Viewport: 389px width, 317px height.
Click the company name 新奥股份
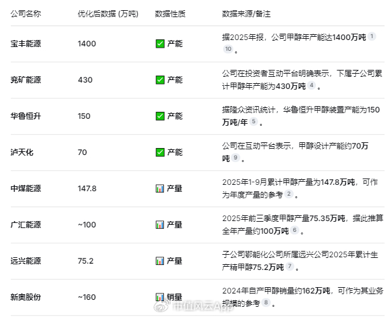26,297
